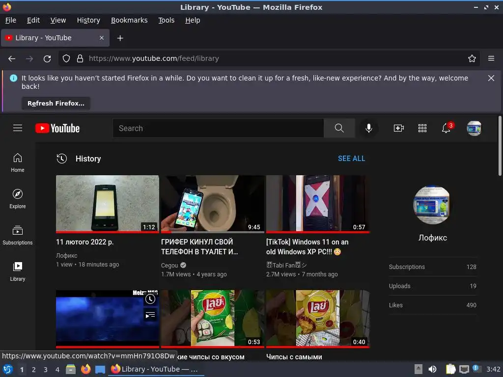Open the Create video camera icon
This screenshot has height=377, width=503.
coord(399,128)
